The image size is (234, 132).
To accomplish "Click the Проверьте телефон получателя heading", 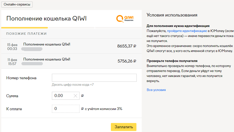I will [x=172, y=61].
